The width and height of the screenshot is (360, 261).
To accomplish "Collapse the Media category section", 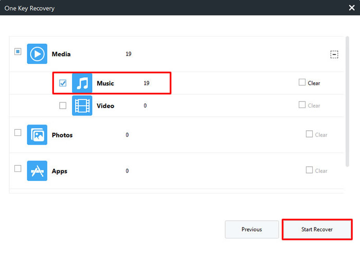I will pos(334,55).
